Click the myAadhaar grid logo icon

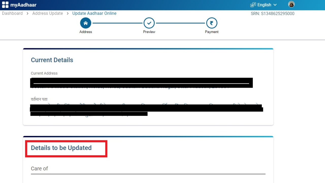5,5
